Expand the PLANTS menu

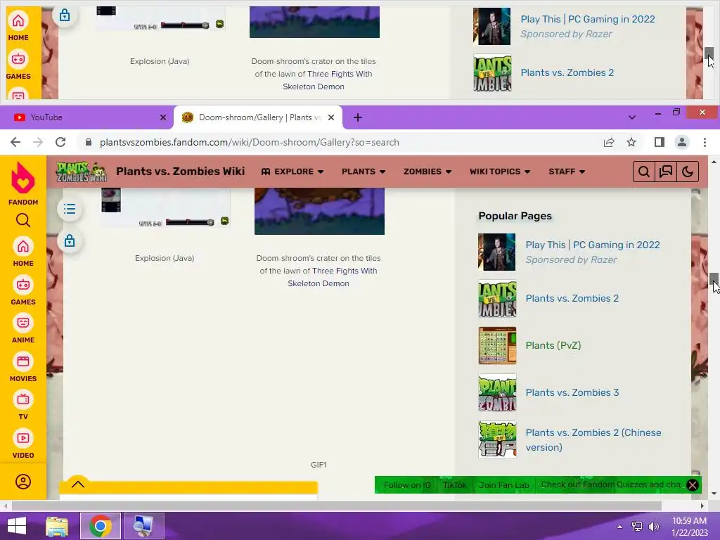coord(364,172)
